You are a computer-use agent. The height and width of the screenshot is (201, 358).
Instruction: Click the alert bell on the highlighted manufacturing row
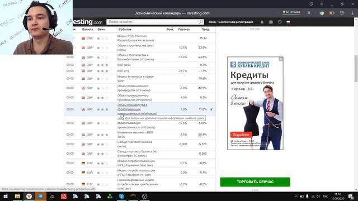[211, 109]
